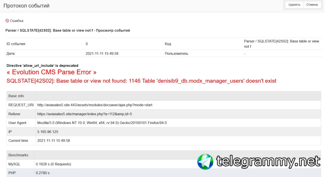The height and width of the screenshot is (177, 325).
Task: Click the red error icon beside Ошибка
Action: 7,21
